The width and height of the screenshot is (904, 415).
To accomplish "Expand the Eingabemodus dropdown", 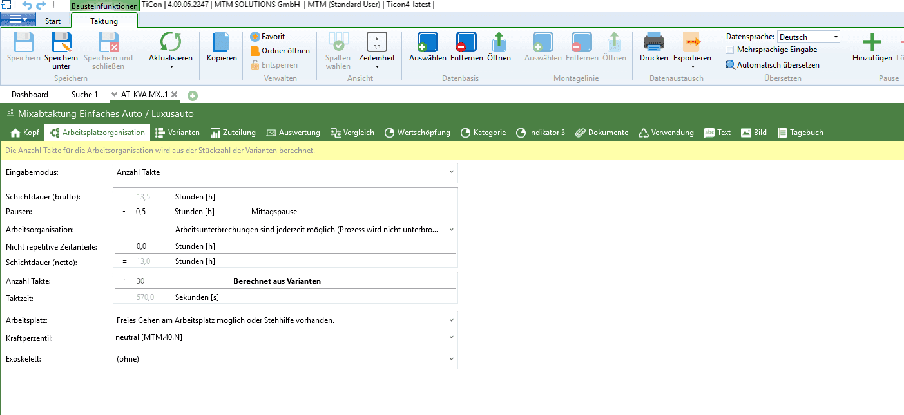I will click(x=450, y=172).
